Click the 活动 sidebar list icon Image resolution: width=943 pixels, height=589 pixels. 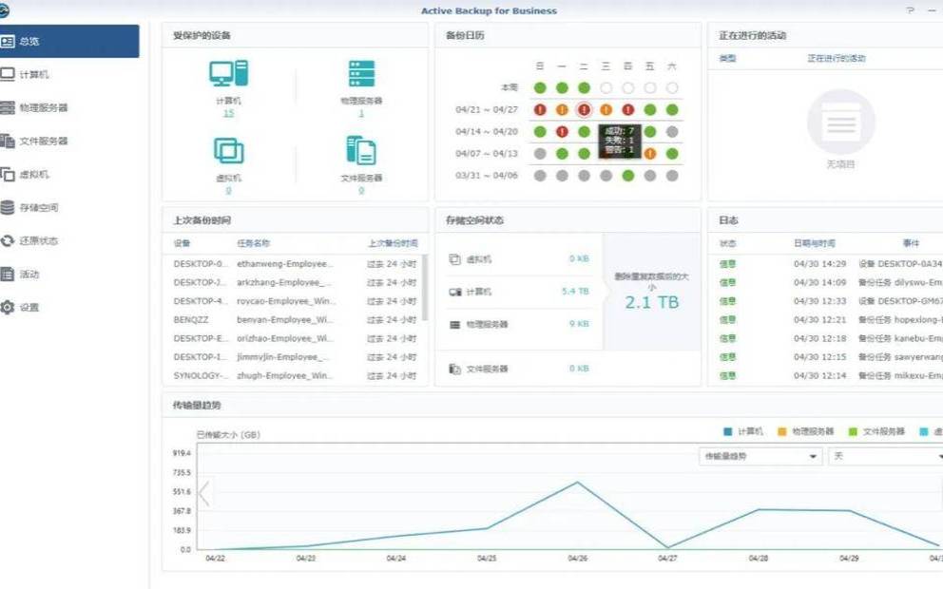[8, 274]
